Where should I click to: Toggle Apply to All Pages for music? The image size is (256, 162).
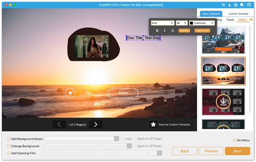tap(135, 139)
